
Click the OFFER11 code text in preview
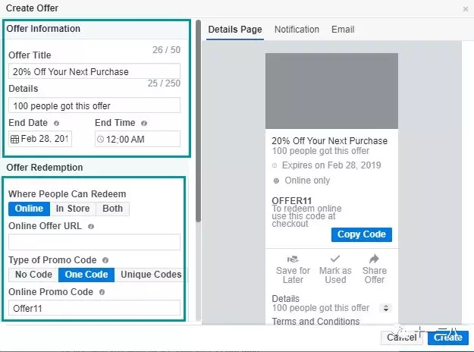(291, 201)
